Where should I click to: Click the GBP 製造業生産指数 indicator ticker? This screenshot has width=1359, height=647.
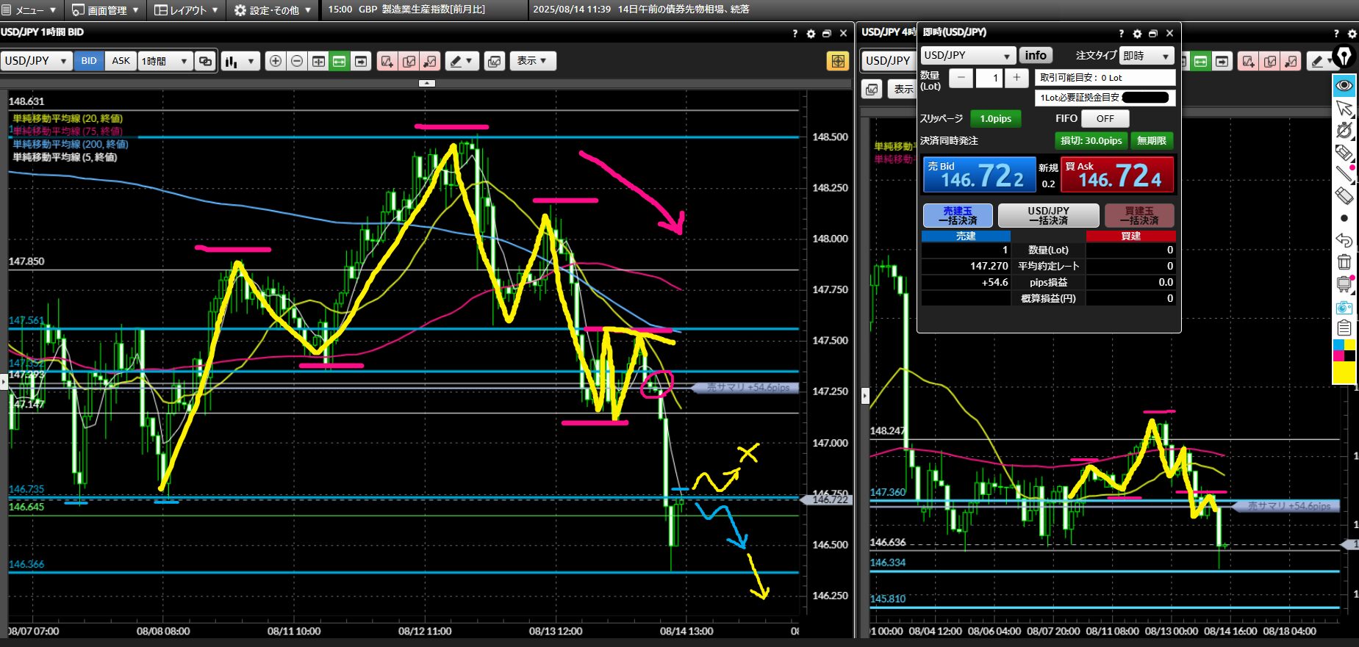[406, 10]
